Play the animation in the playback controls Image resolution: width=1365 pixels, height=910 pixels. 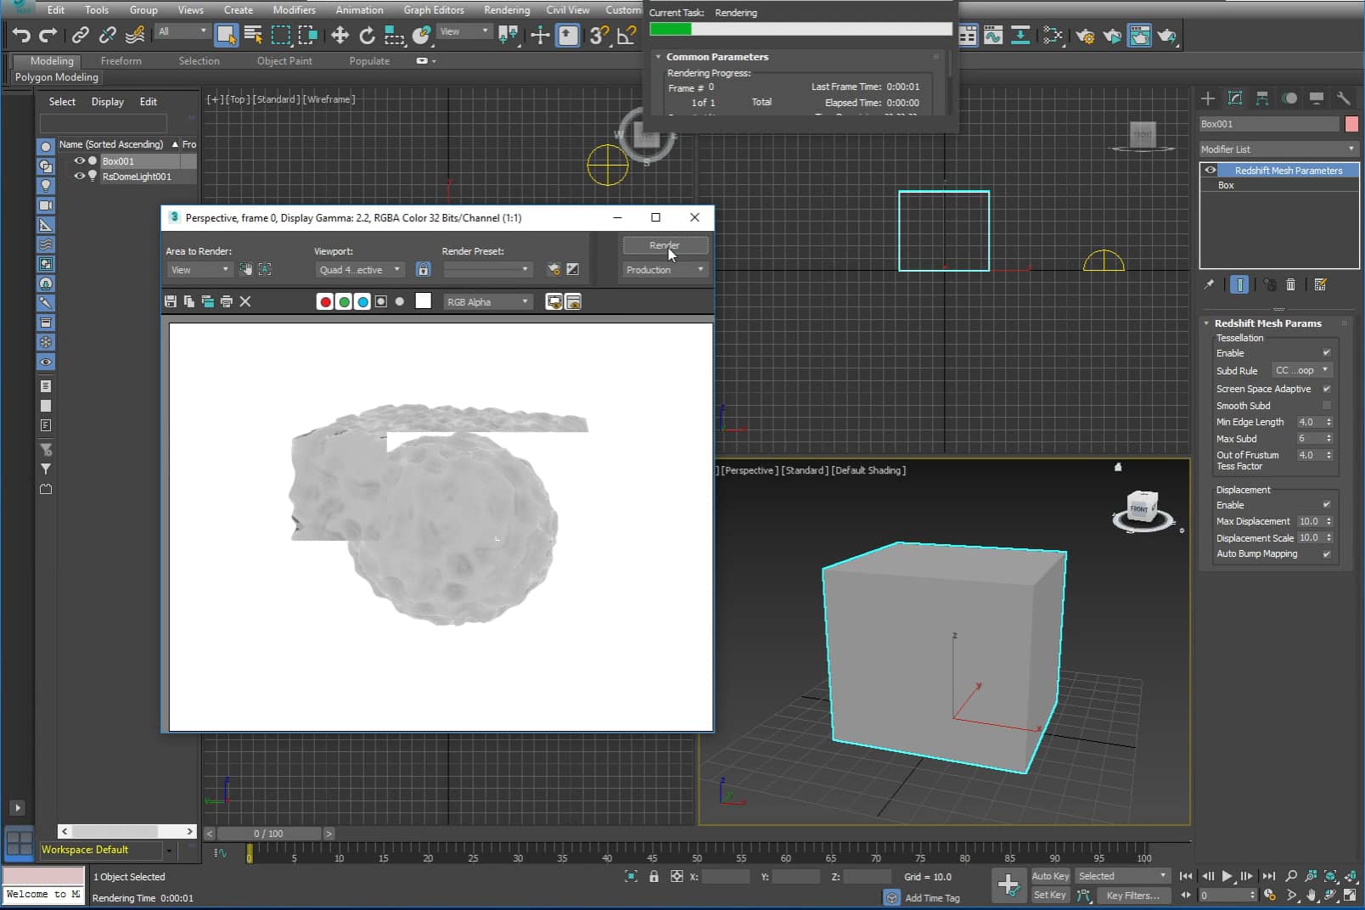tap(1228, 876)
